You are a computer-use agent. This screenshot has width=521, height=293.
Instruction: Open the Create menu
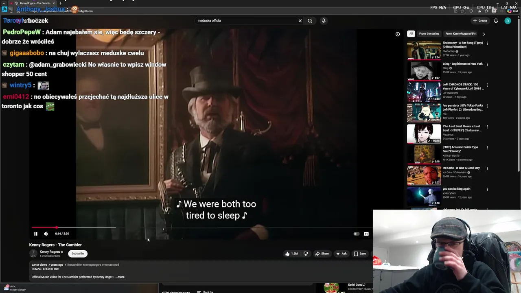click(x=480, y=21)
